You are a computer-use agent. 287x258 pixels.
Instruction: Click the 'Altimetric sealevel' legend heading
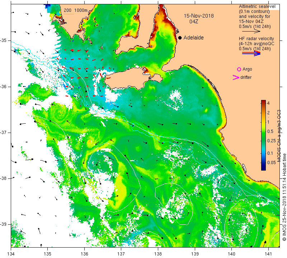coord(257,6)
